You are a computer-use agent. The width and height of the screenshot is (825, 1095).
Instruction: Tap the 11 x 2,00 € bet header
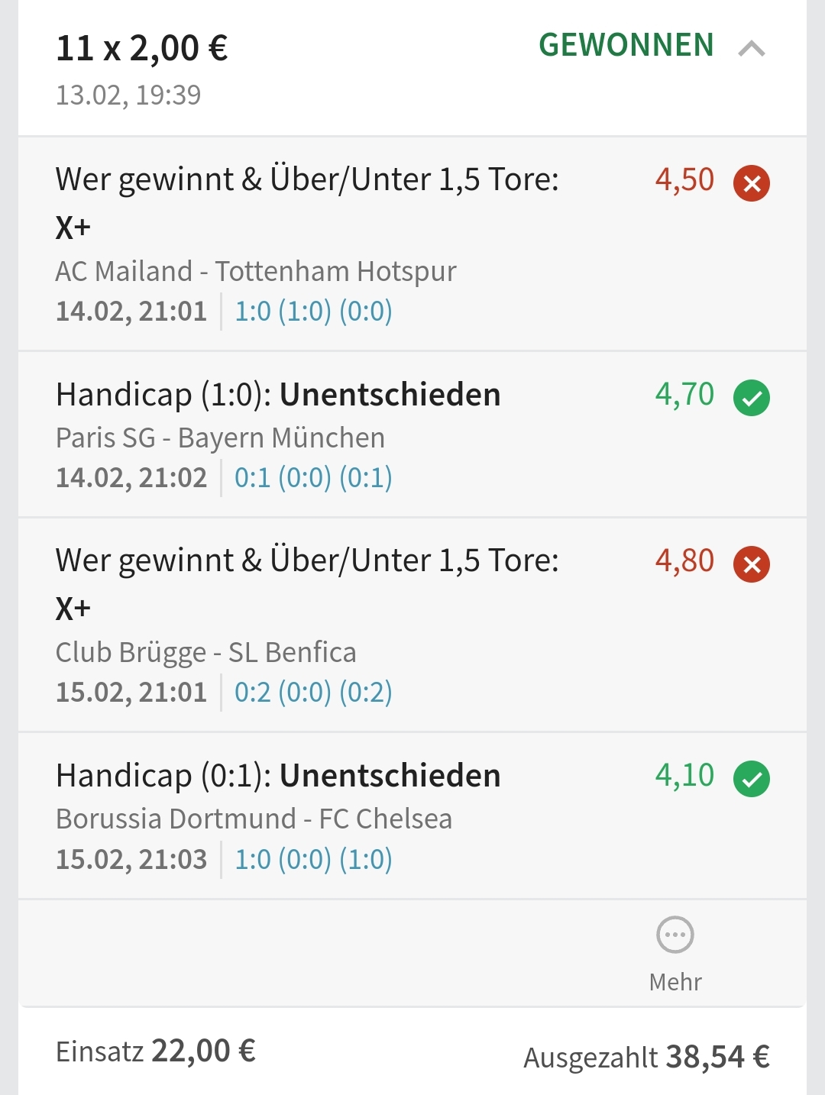(142, 48)
